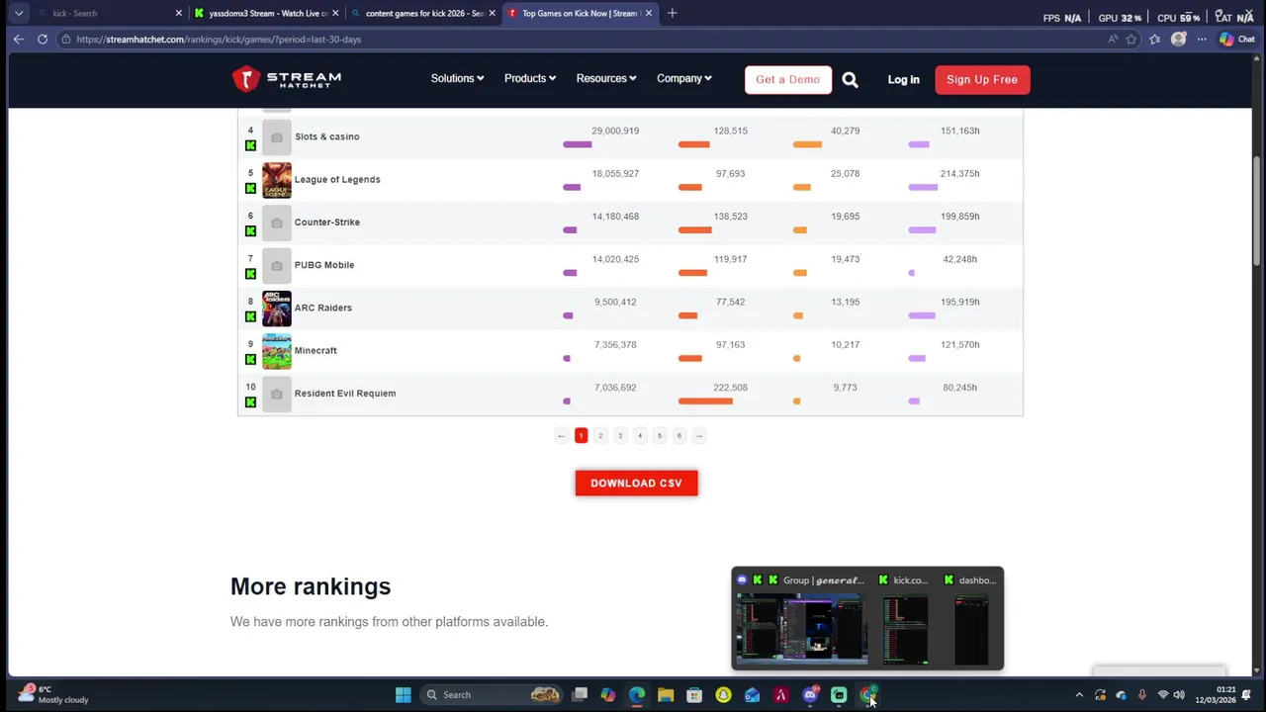Click the Kick platform icon under rank 4

pyautogui.click(x=250, y=145)
